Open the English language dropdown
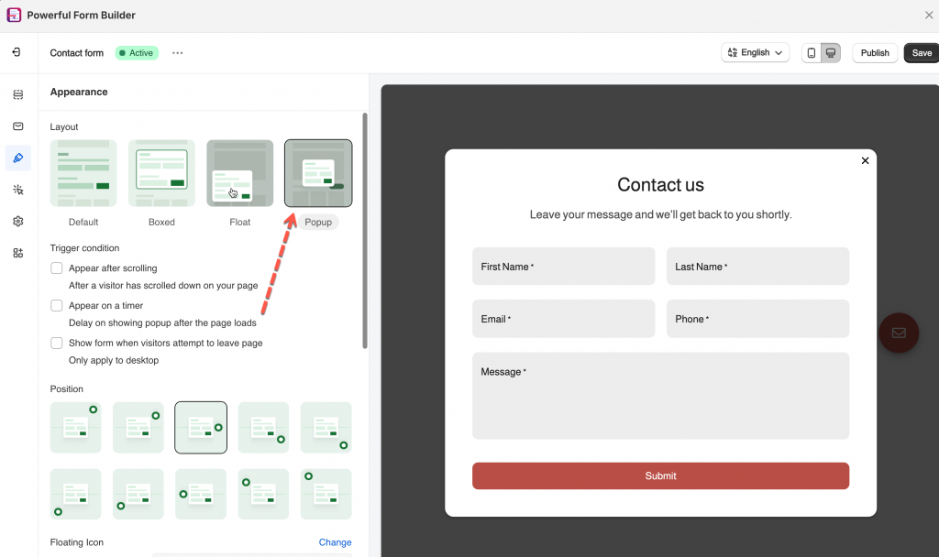Viewport: 939px width, 557px height. click(756, 53)
